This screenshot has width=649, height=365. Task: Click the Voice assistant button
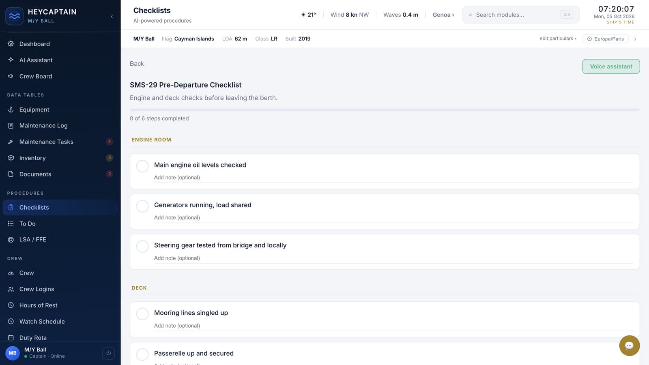[x=611, y=67]
